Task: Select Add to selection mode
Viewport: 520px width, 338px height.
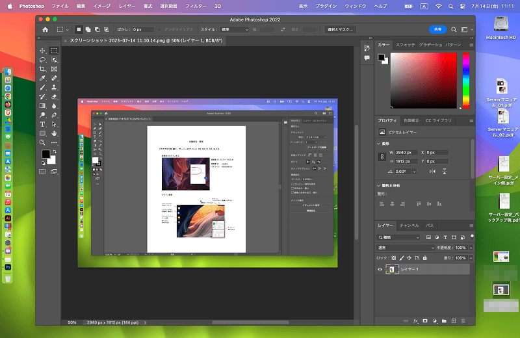Action: point(88,29)
